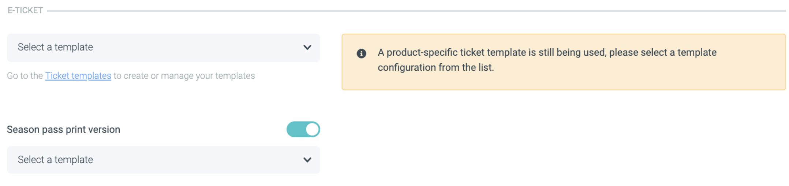
Task: Click the 'Season pass print version' label
Action: (63, 130)
